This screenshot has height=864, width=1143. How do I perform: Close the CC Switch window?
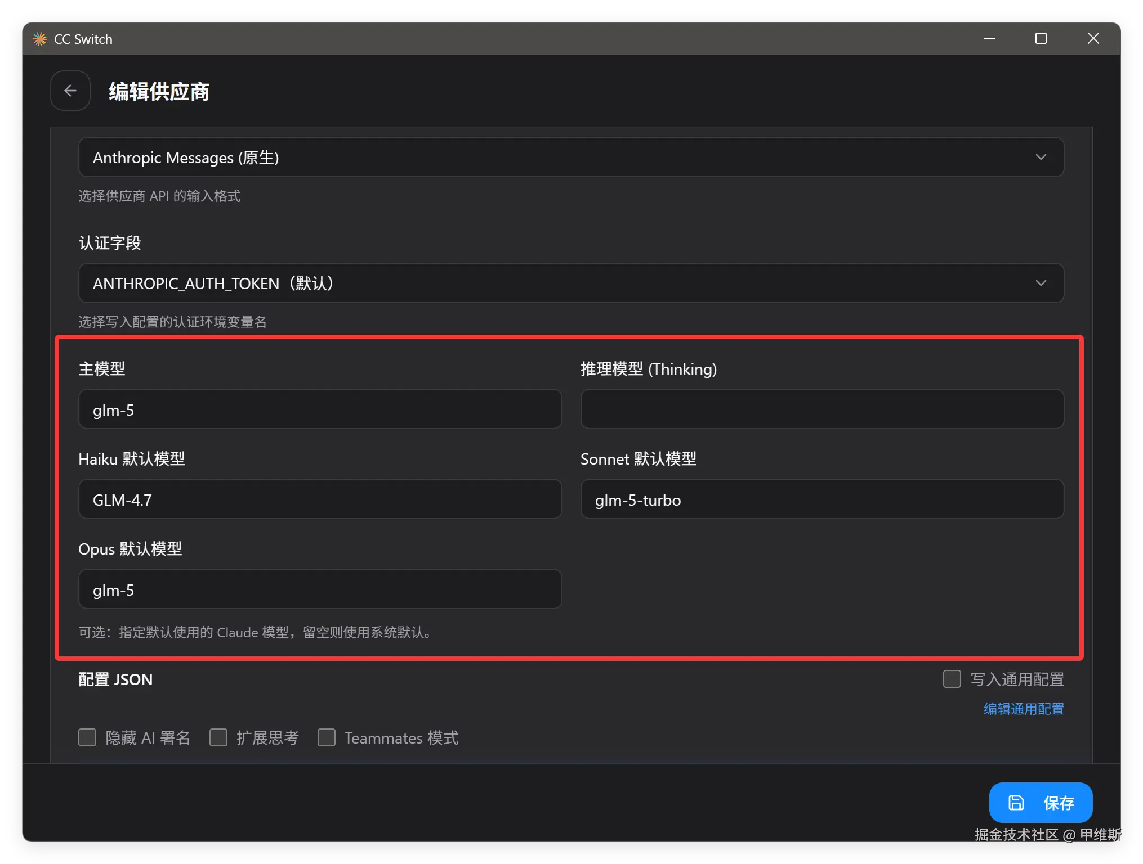point(1093,38)
